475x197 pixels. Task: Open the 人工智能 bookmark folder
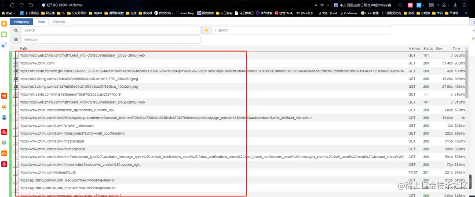[224, 13]
